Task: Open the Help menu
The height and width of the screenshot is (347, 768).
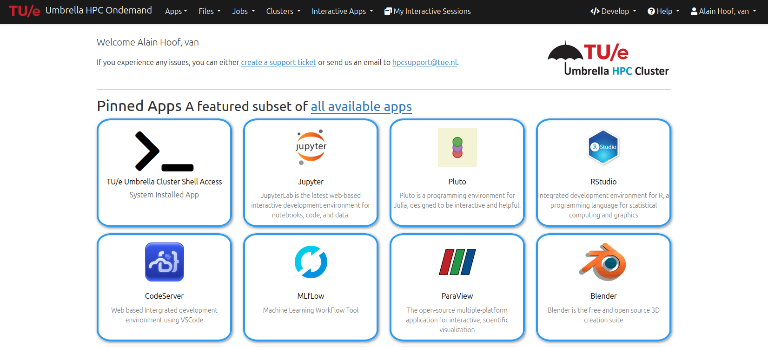Action: pos(663,11)
